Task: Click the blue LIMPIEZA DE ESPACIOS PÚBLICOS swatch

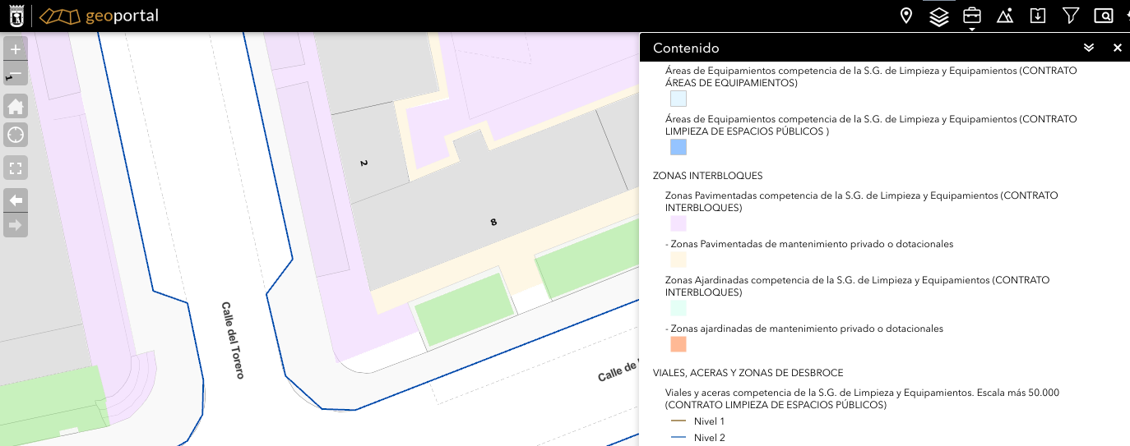Action: (678, 147)
